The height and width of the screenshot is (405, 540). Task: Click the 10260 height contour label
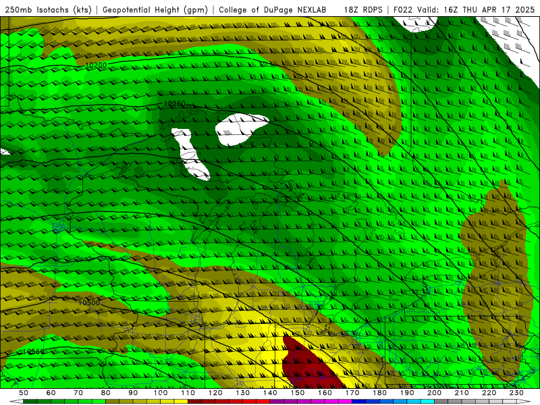[x=175, y=103]
